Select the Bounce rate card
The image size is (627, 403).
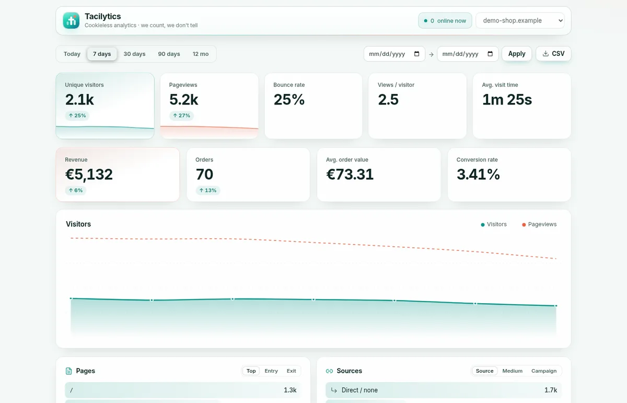click(x=313, y=106)
